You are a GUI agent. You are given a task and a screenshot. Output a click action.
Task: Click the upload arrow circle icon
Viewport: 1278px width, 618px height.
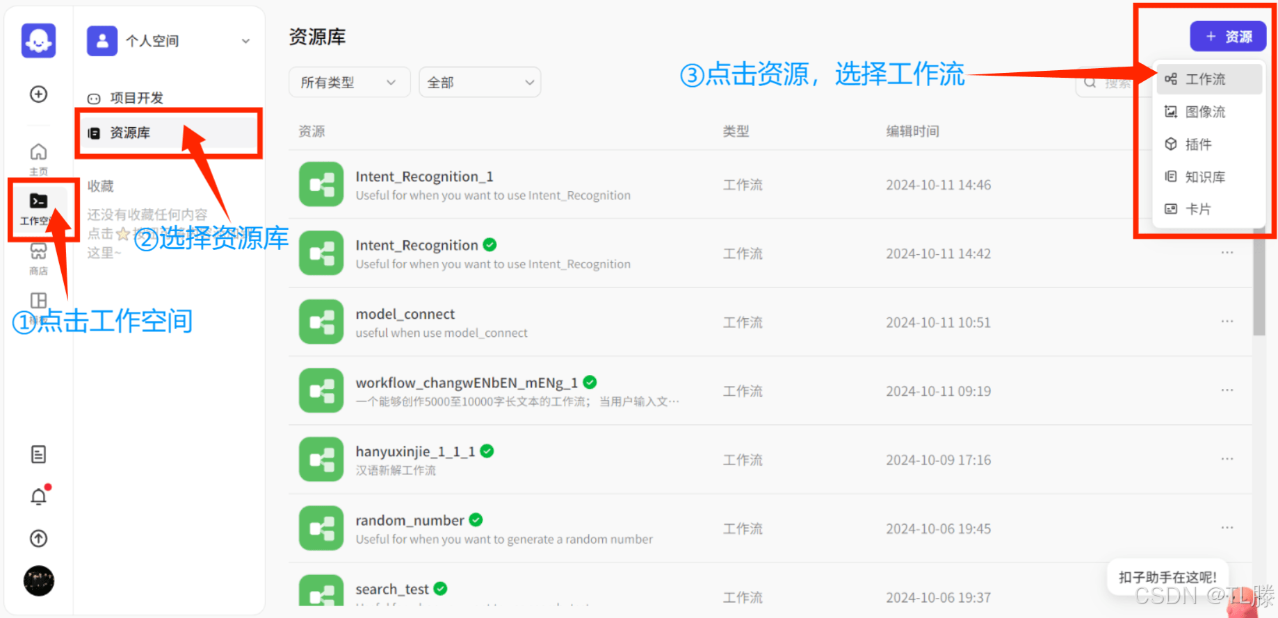(39, 538)
